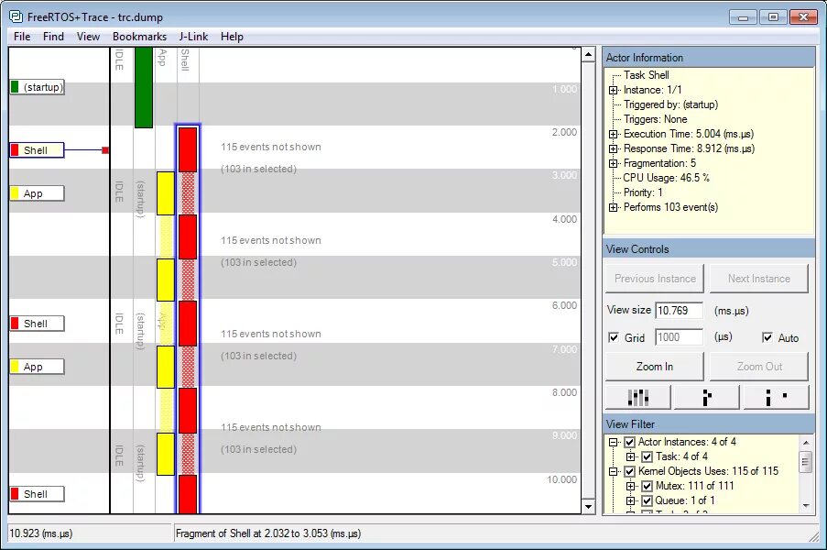This screenshot has height=550, width=827.
Task: Click the Grid value field showing 1000
Action: (x=679, y=337)
